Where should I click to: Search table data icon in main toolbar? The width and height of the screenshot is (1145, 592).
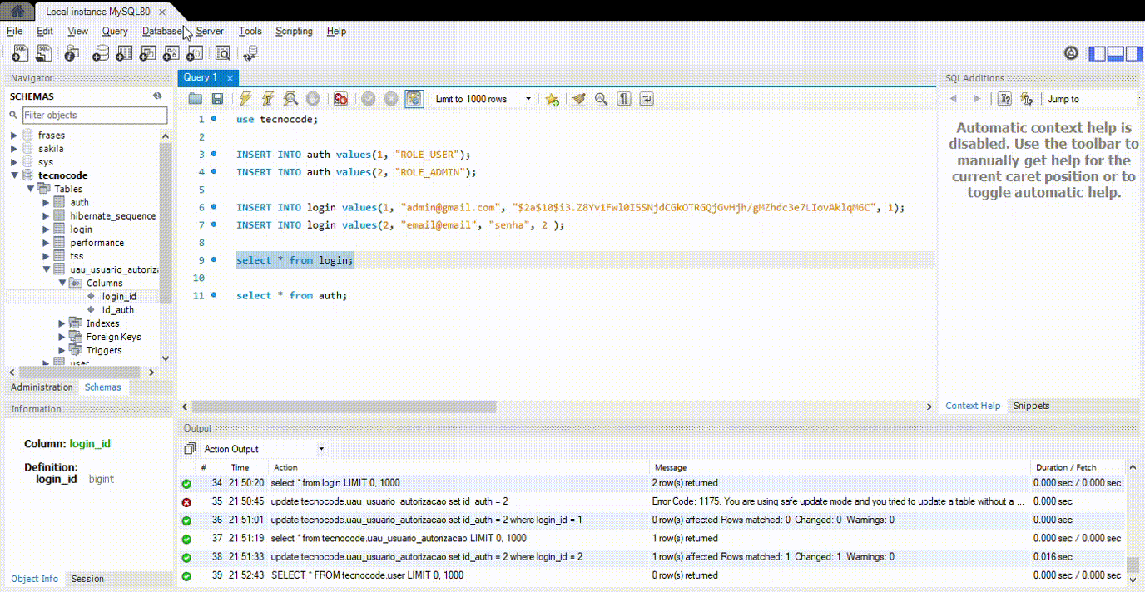coord(223,54)
